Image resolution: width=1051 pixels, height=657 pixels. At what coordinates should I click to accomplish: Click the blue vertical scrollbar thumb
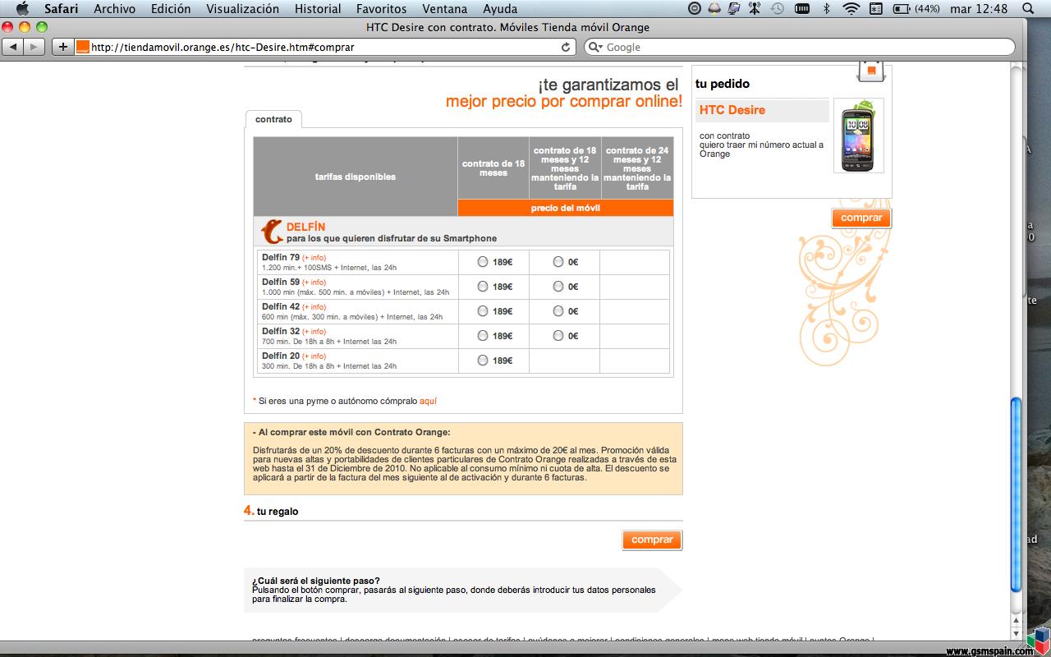1017,493
